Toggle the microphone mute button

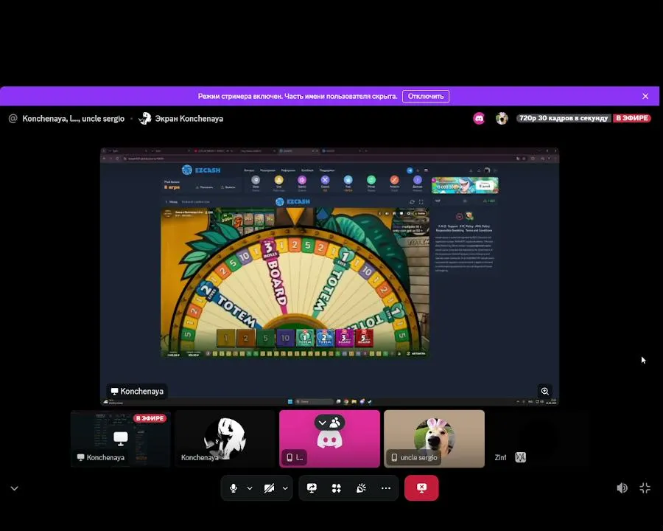point(233,488)
